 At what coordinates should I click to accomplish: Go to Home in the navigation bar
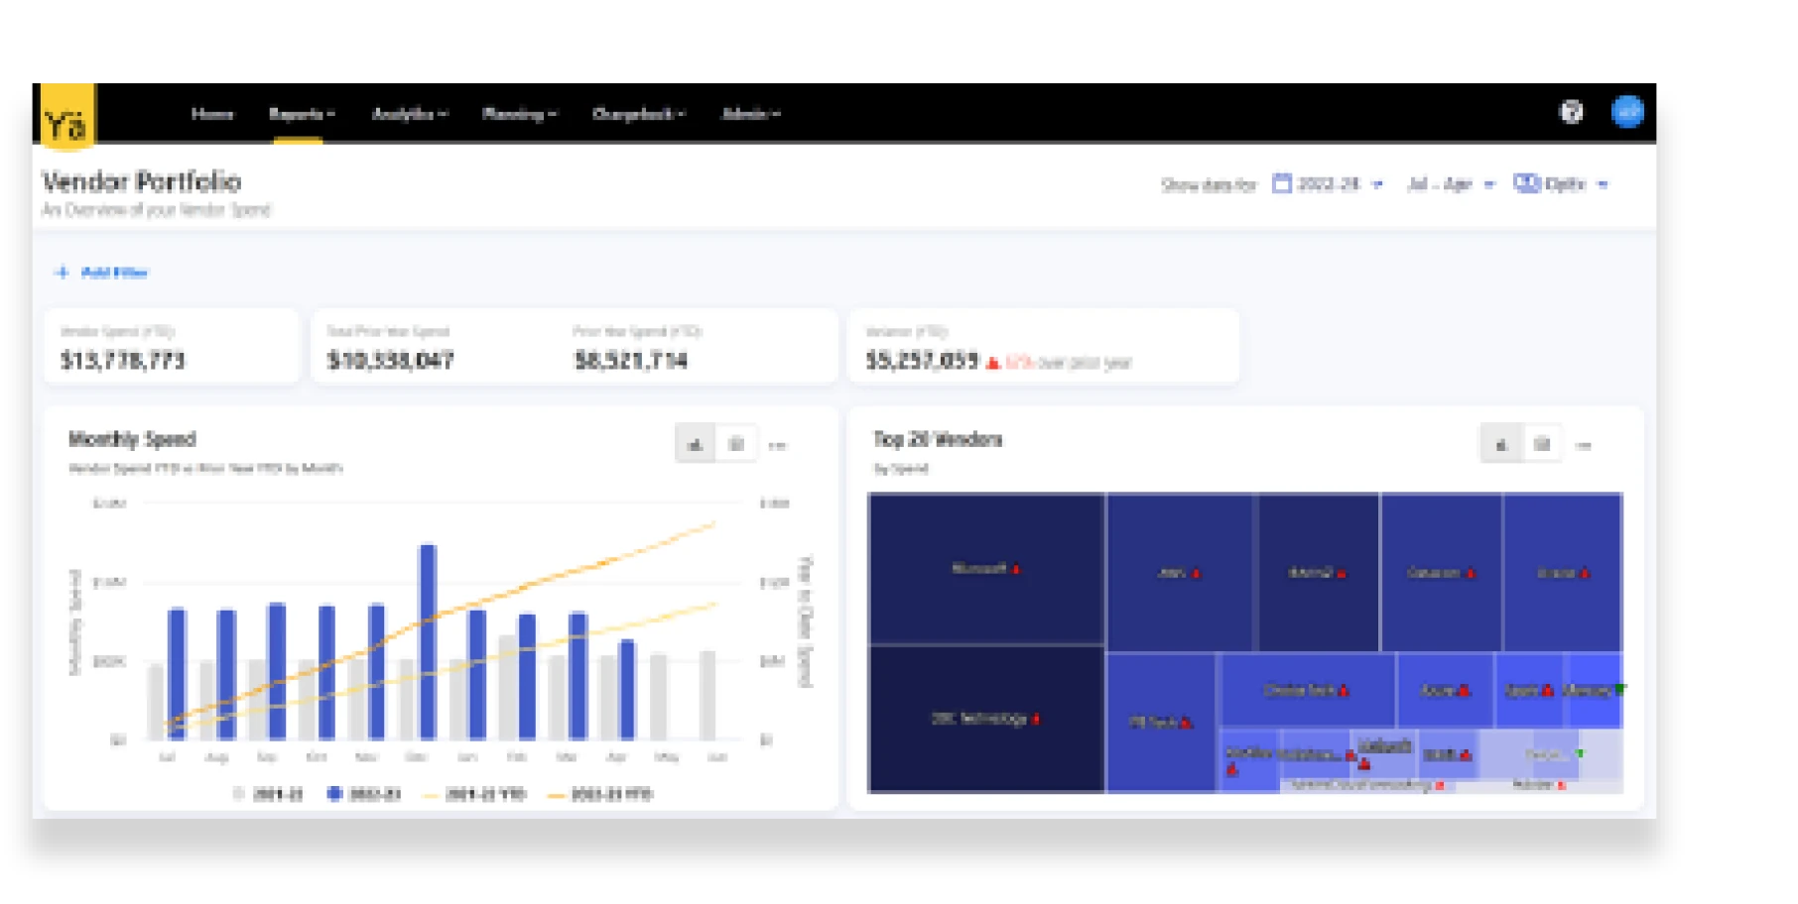point(212,114)
